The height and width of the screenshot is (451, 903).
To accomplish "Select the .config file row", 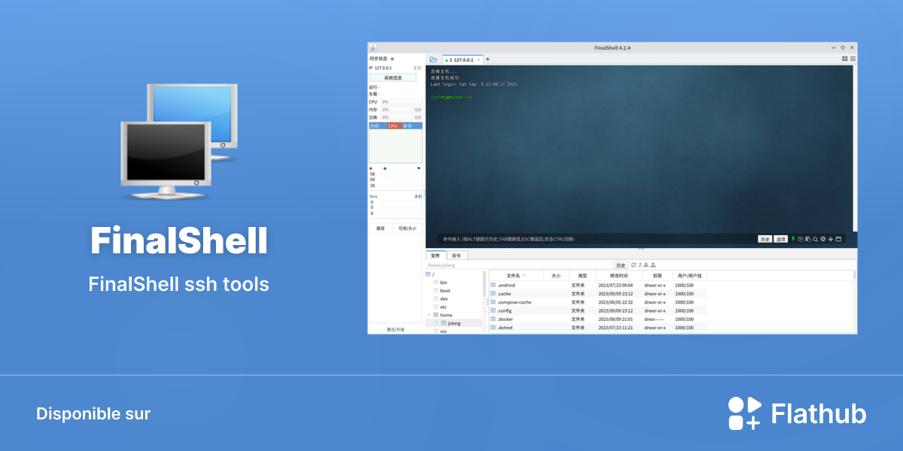I will [598, 310].
